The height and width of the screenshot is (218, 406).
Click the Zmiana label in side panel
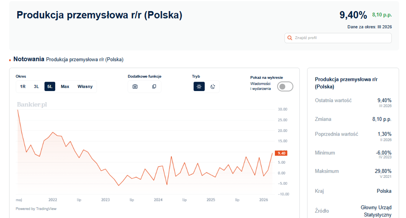(x=323, y=119)
